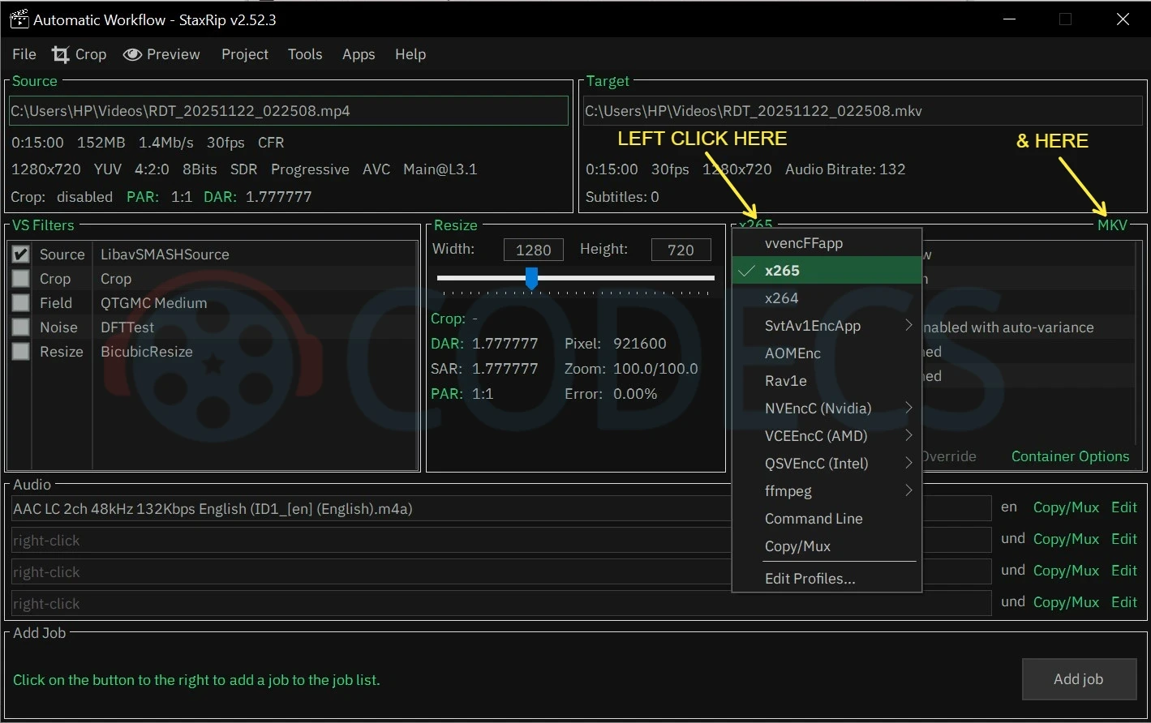
Task: Open Edit Profiles... entry
Action: click(827, 579)
